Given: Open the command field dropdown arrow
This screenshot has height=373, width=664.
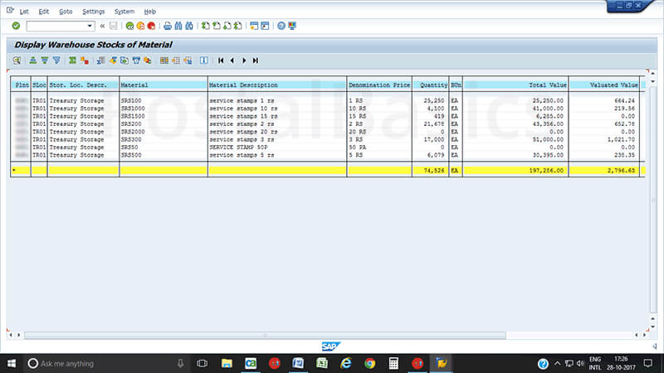Looking at the screenshot, I should [90, 26].
